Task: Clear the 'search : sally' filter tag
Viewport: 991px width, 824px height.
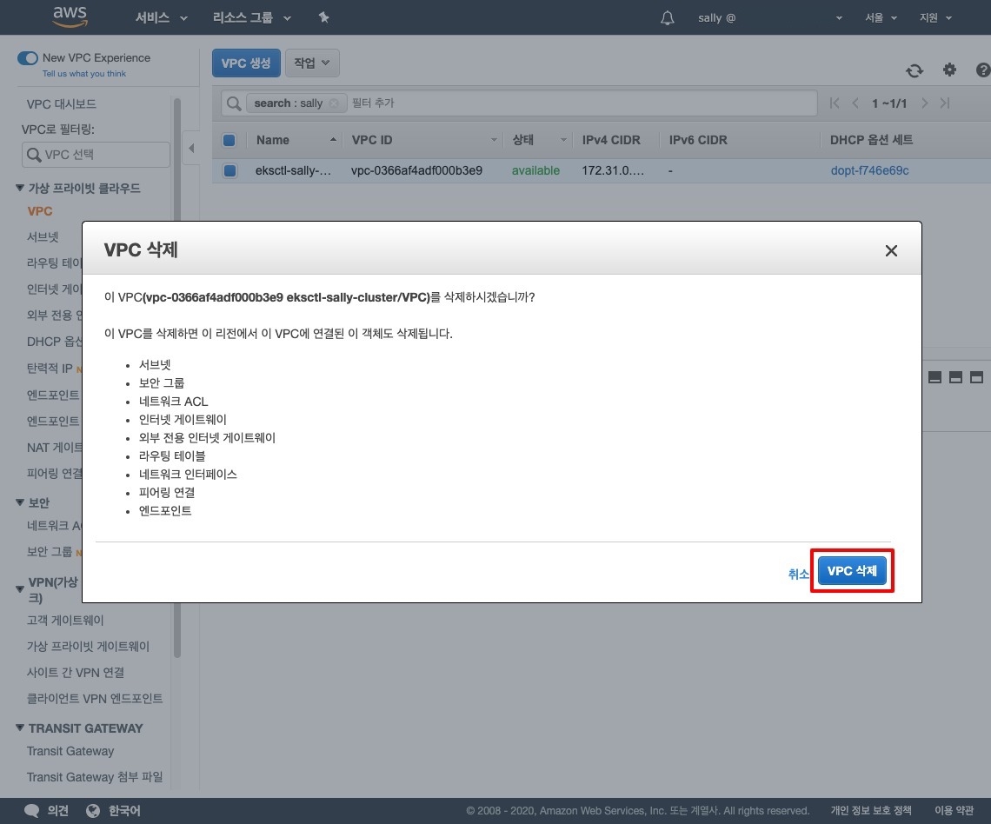Action: [334, 103]
